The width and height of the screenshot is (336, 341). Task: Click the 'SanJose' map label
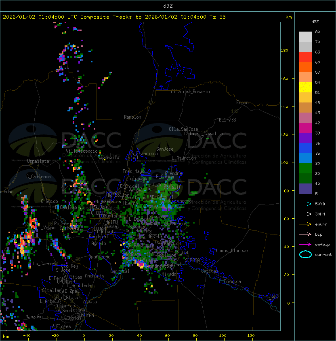165,149
